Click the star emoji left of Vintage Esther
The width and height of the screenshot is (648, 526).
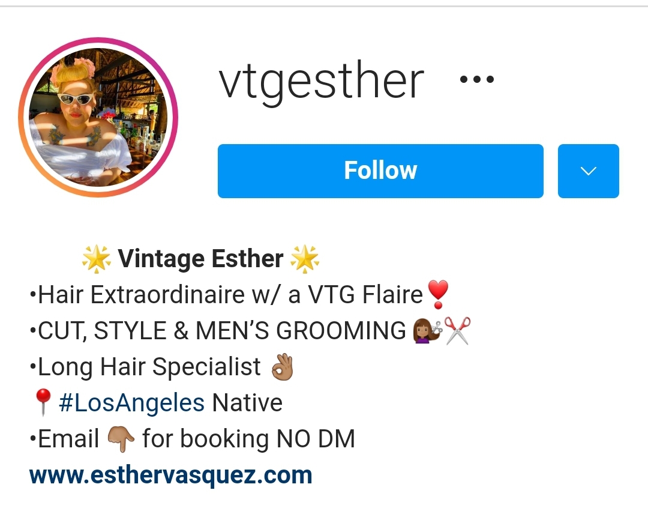tap(96, 259)
